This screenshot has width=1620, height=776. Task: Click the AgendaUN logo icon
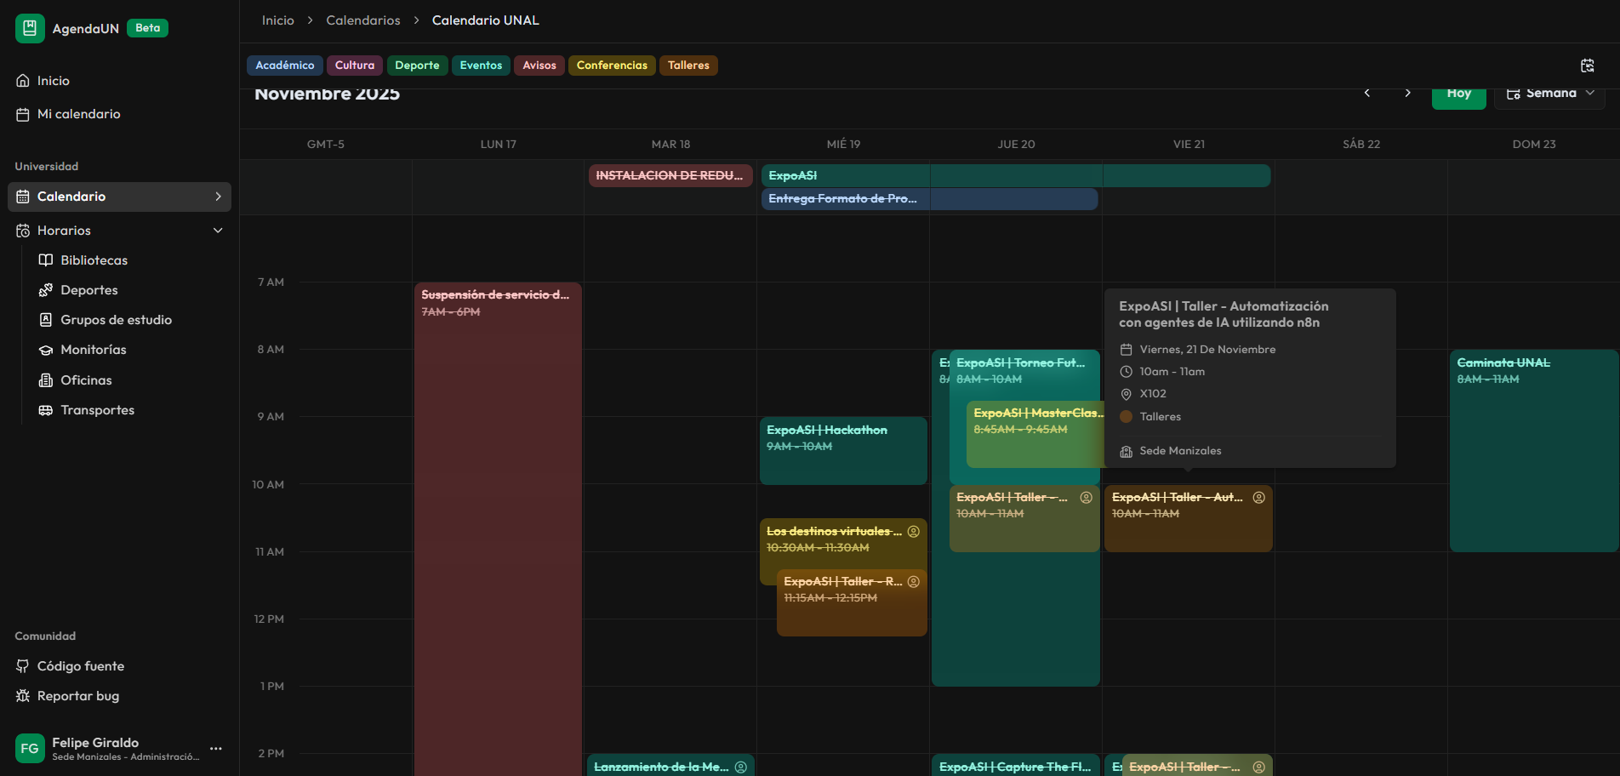pyautogui.click(x=30, y=28)
